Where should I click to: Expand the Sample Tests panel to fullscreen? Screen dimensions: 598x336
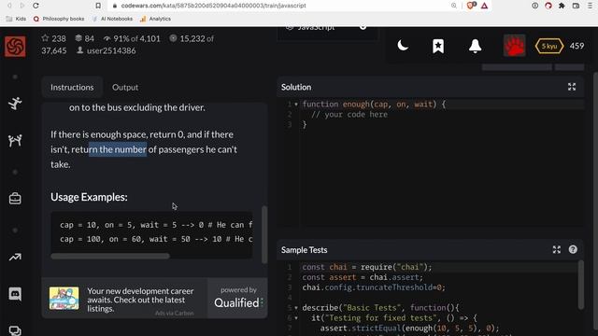(557, 249)
